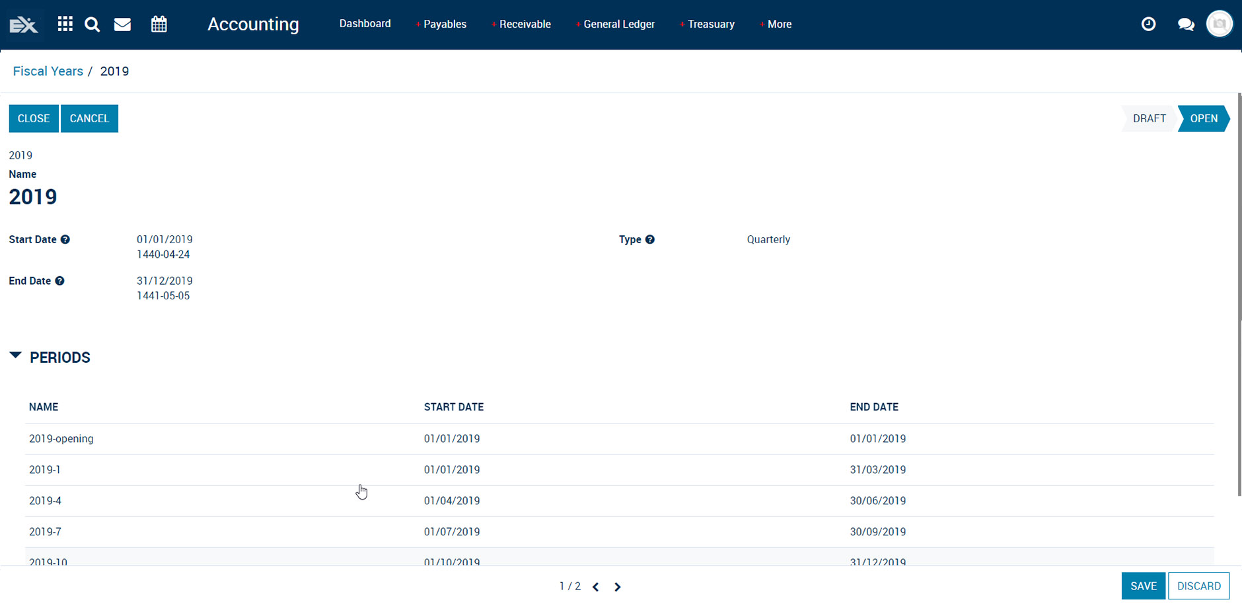Click the 1440-04-24 Hijri start date
The image size is (1242, 606).
pyautogui.click(x=163, y=254)
